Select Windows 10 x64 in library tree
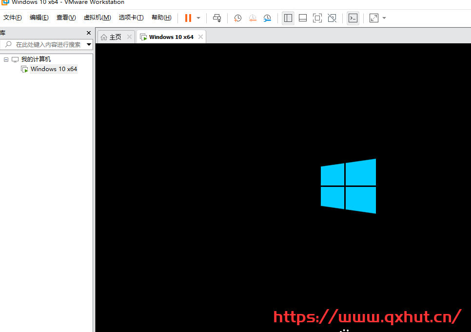The height and width of the screenshot is (332, 471). point(54,69)
